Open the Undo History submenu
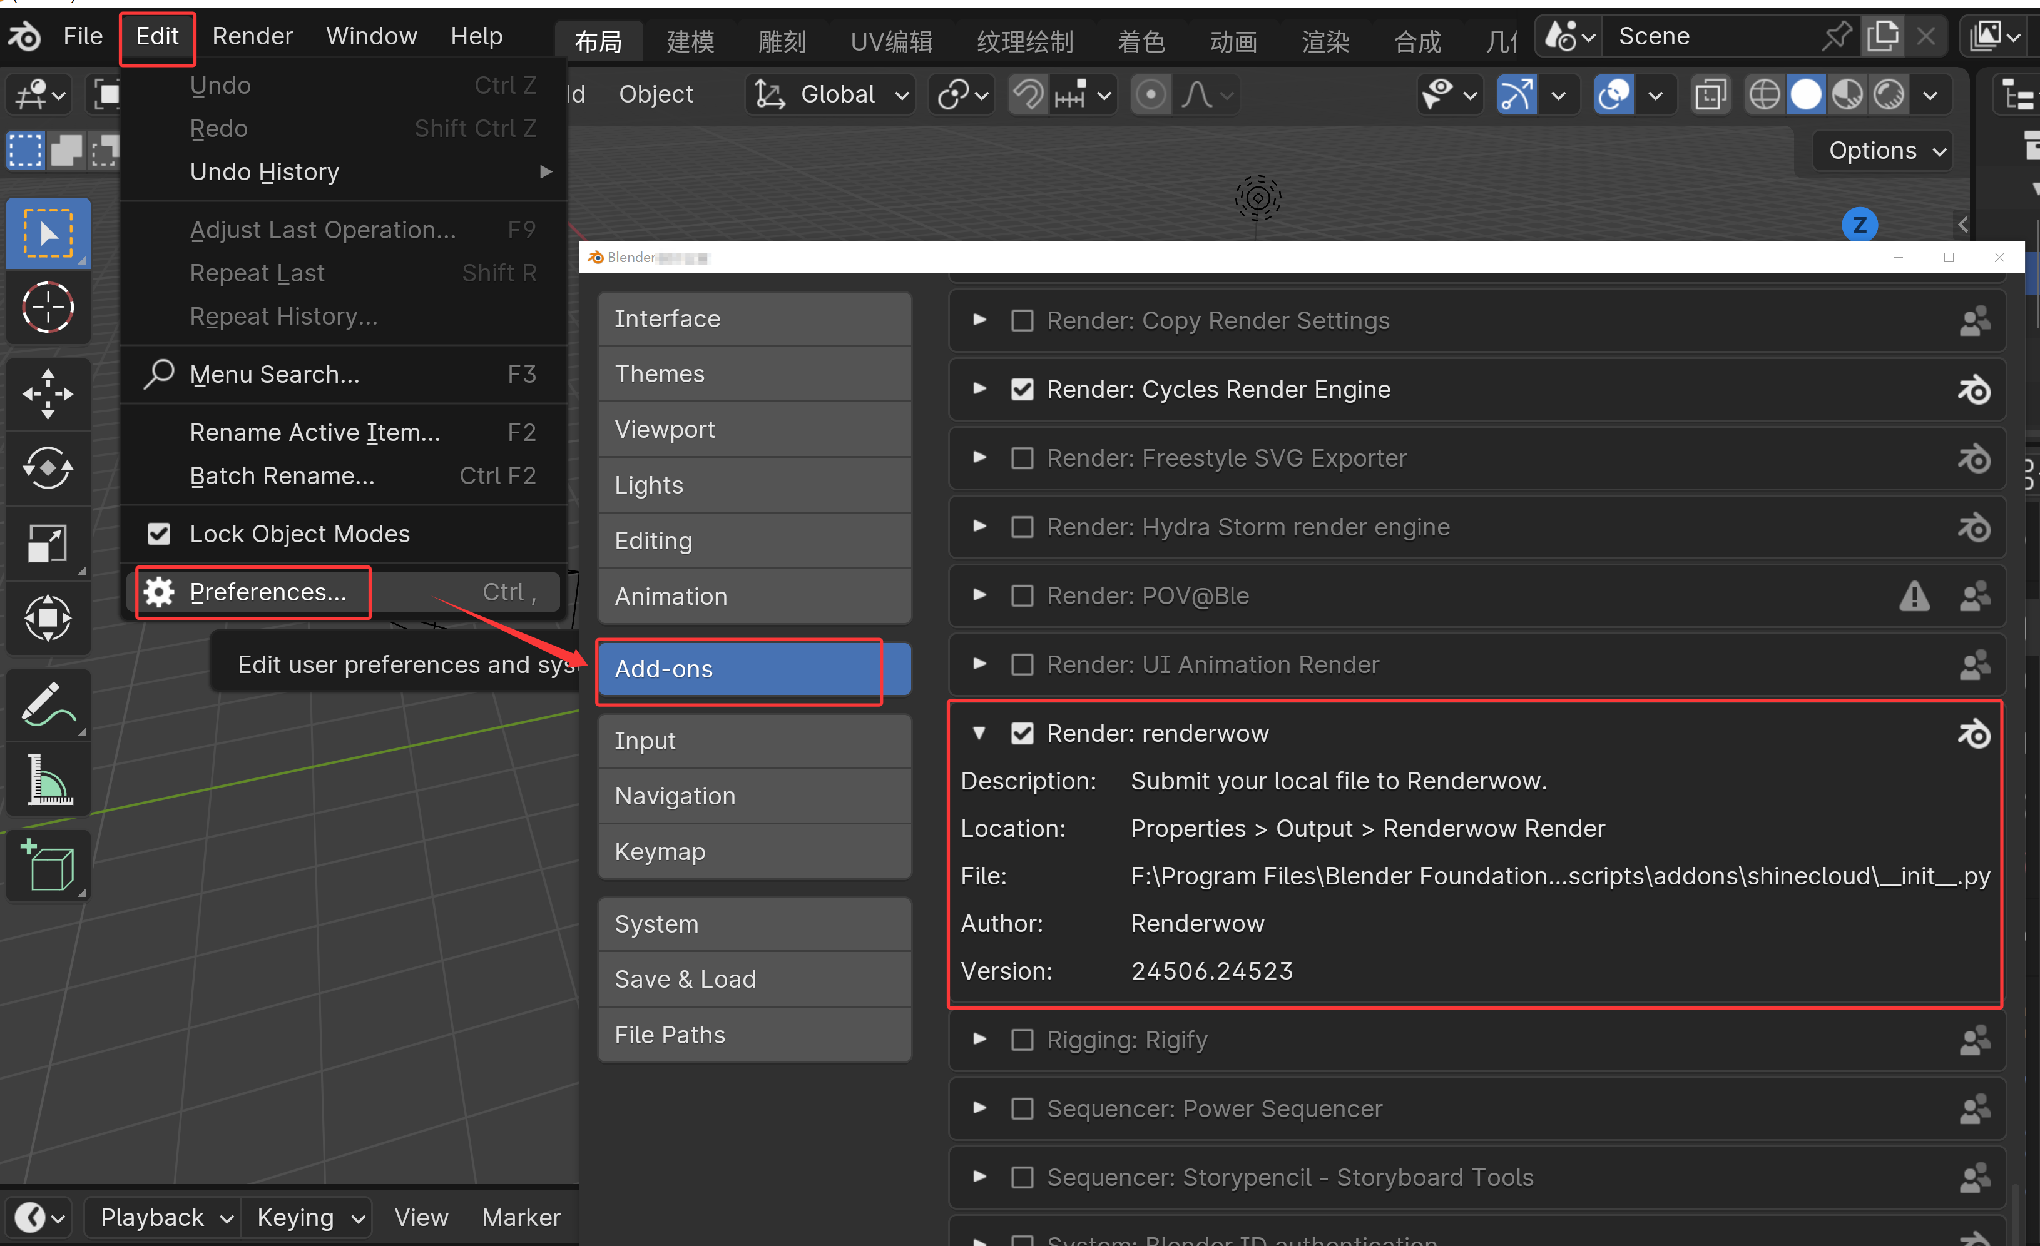2040x1246 pixels. coord(344,171)
